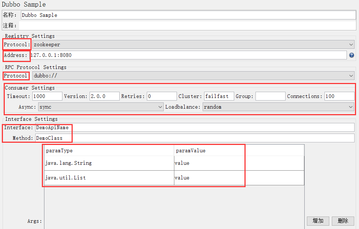This screenshot has width=359, height=229.
Task: Click the Timeout field showing 1000
Action: coord(47,96)
